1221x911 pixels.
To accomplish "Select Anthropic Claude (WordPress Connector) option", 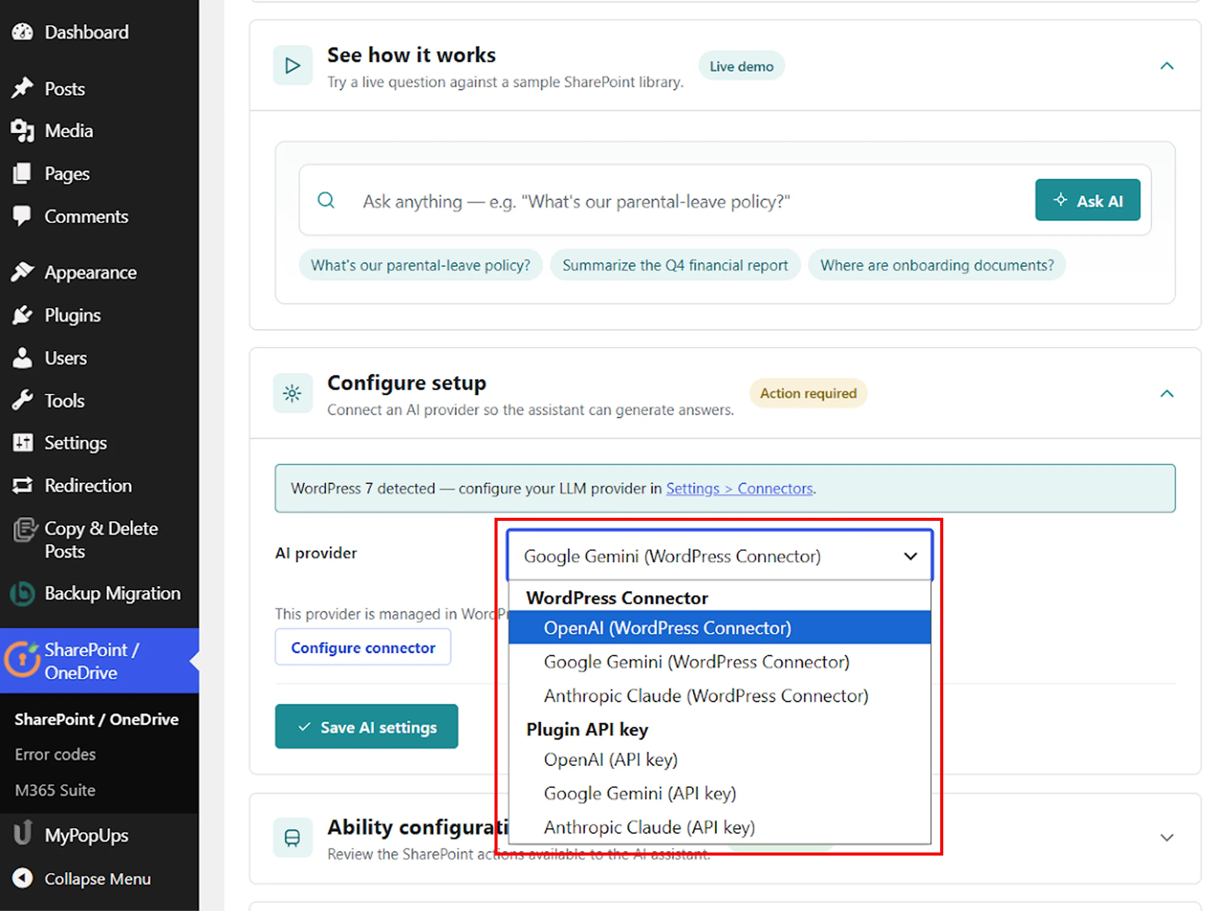I will click(x=720, y=696).
